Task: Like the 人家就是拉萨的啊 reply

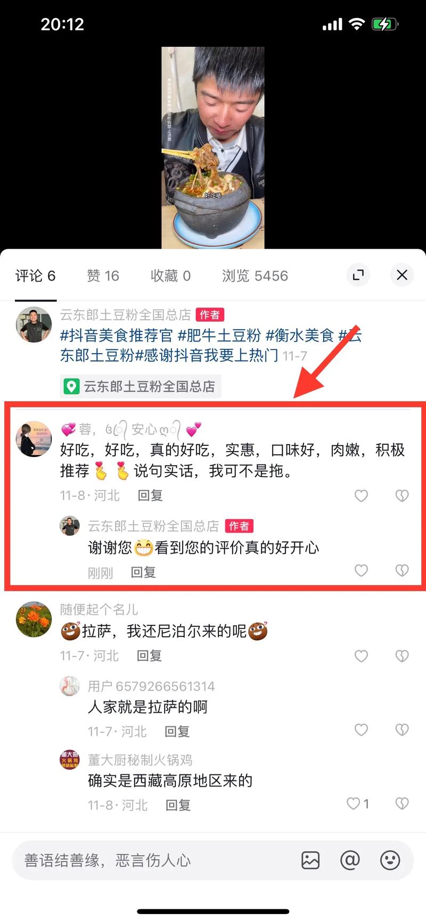Action: click(x=362, y=730)
